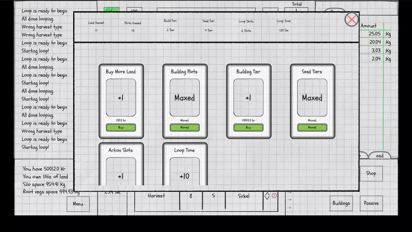Click the Maxed button under Seed Tiers
The height and width of the screenshot is (232, 412).
tap(312, 128)
